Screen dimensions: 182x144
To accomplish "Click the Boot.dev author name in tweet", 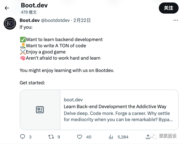I will pyautogui.click(x=30, y=20).
